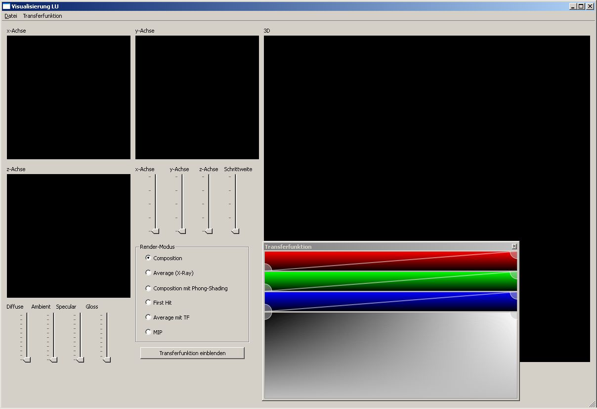Click the Schrittweite slider handle
597x409 pixels.
click(235, 231)
